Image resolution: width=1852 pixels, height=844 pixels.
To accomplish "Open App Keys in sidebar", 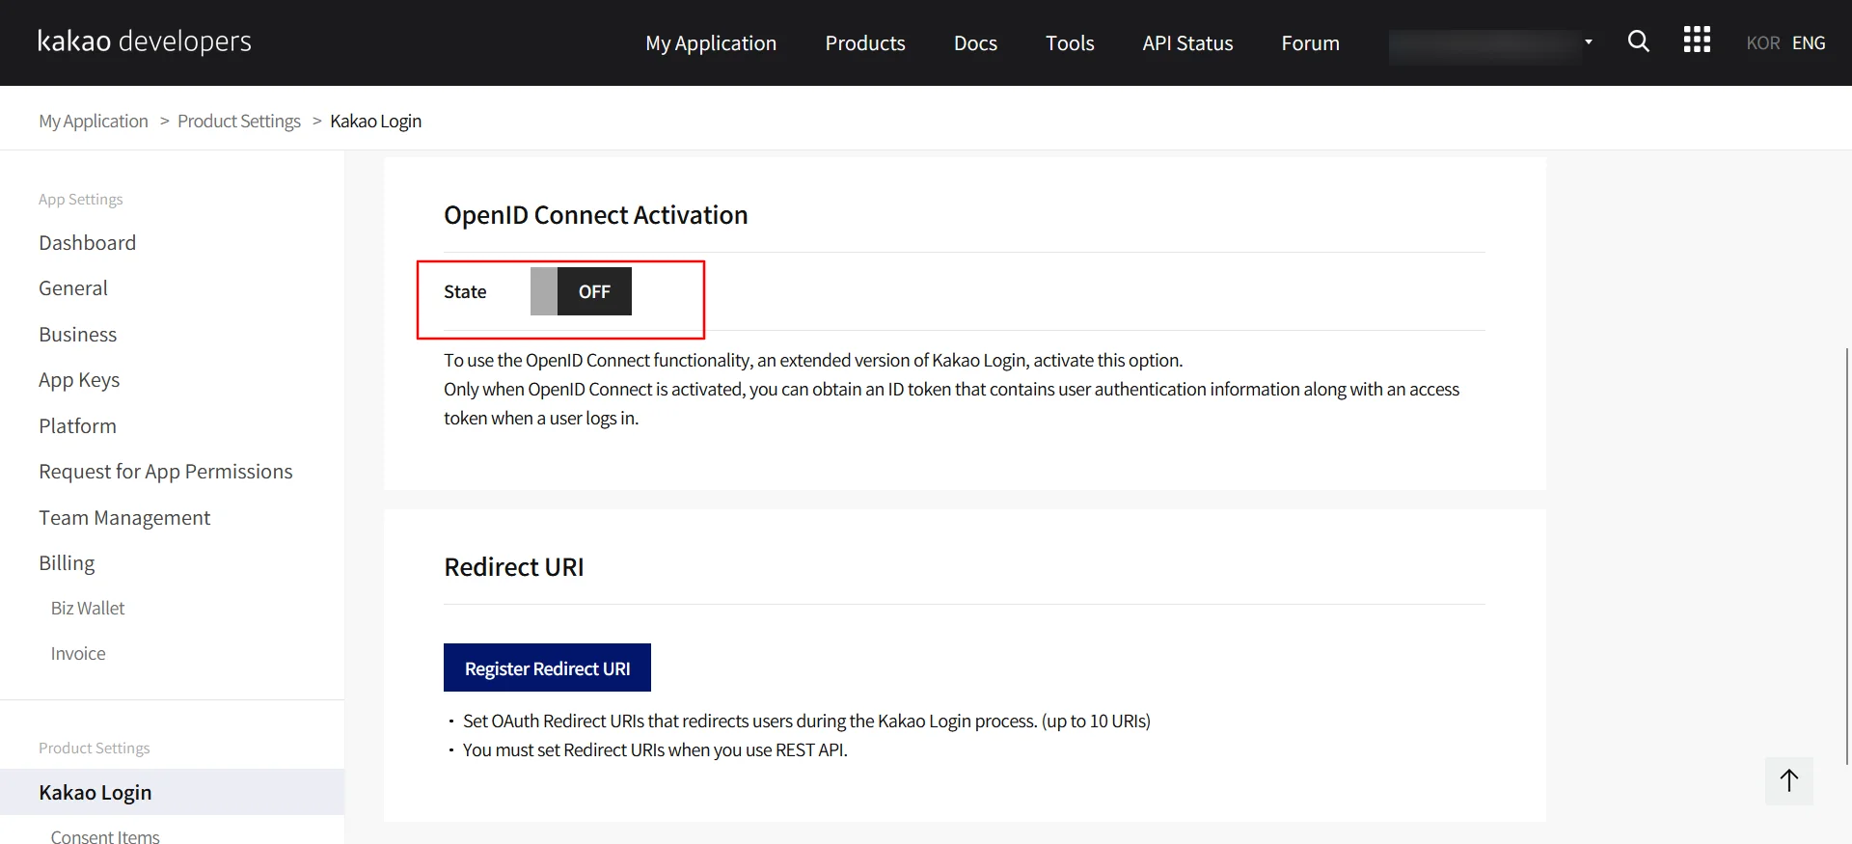I will pyautogui.click(x=79, y=380).
